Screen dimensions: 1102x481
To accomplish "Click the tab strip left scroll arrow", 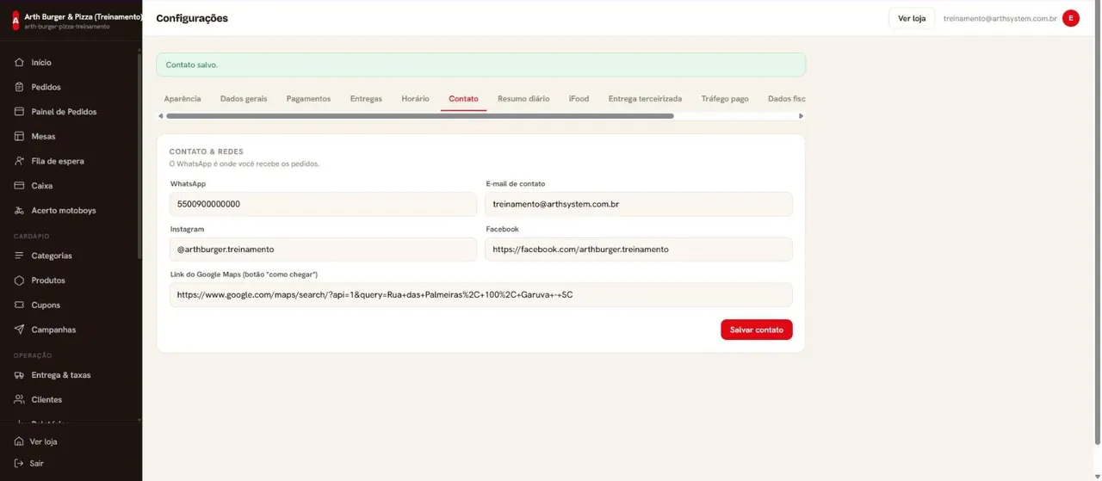I will coord(160,116).
